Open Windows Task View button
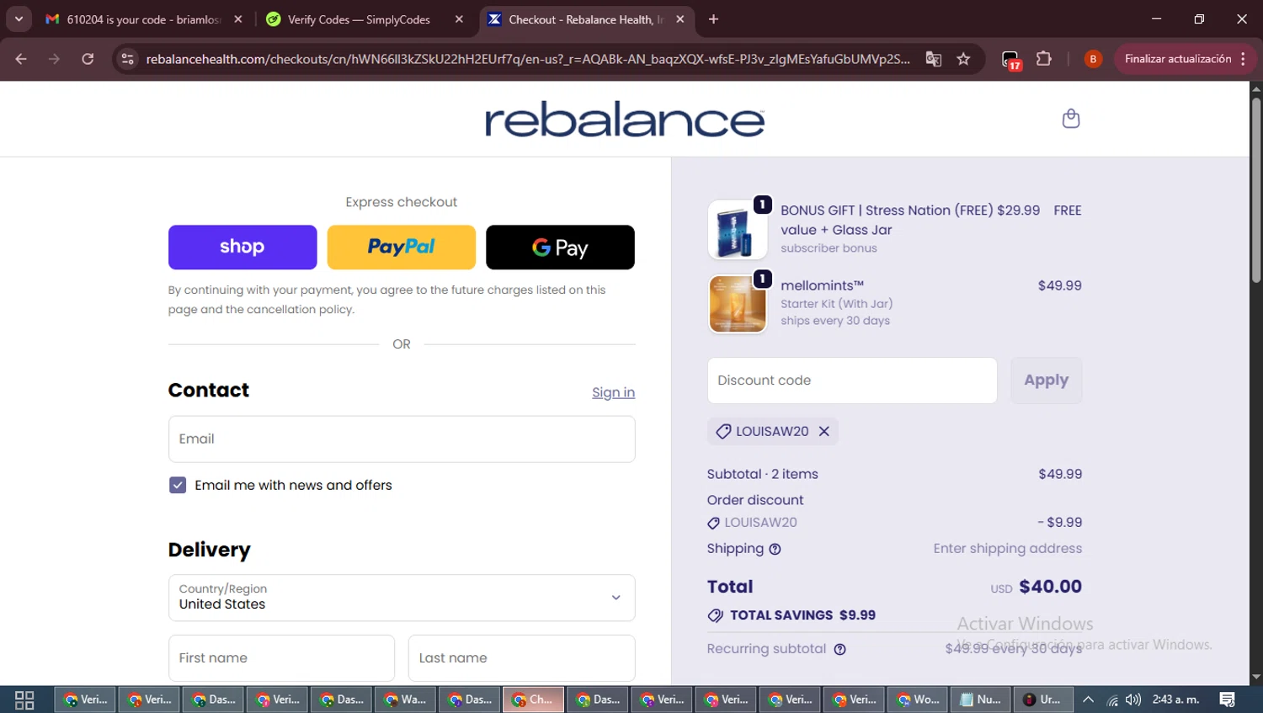Image resolution: width=1263 pixels, height=713 pixels. [x=24, y=700]
